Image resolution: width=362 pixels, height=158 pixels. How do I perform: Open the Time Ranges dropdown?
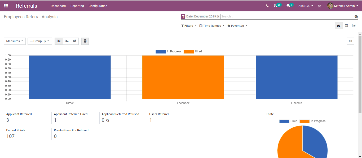coord(212,26)
